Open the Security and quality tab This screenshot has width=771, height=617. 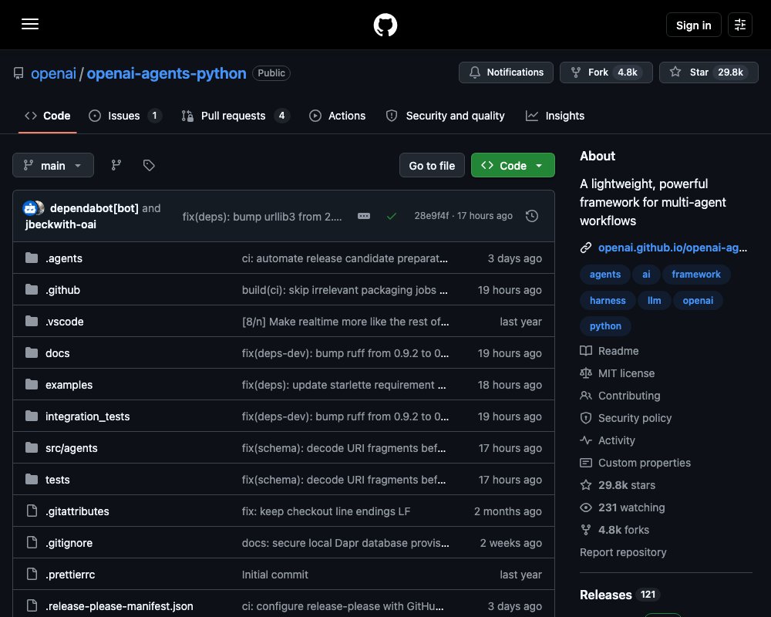[x=446, y=116]
